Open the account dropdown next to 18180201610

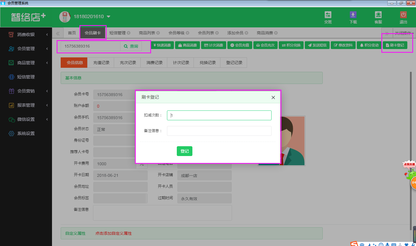coord(109,17)
